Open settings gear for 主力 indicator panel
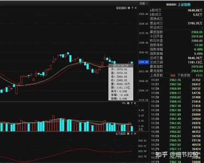This screenshot has width=204, height=163. point(128,133)
